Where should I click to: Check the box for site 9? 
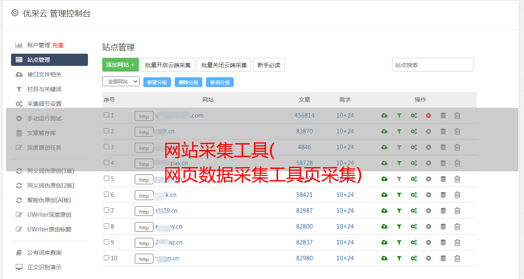[x=106, y=242]
